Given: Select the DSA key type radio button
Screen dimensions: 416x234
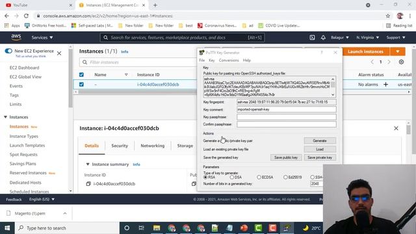Looking at the screenshot, I should coord(232,177).
